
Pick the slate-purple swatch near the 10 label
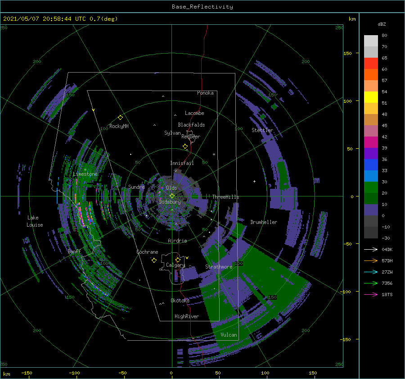371,210
